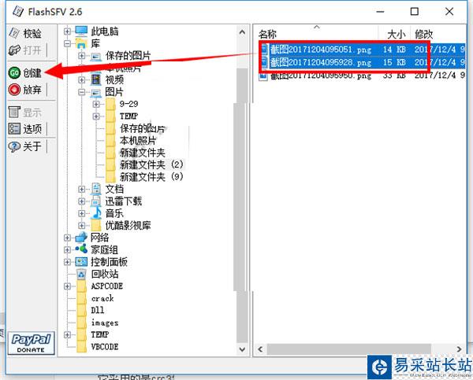Open the 关于 about button
This screenshot has height=380, width=473.
[x=25, y=146]
